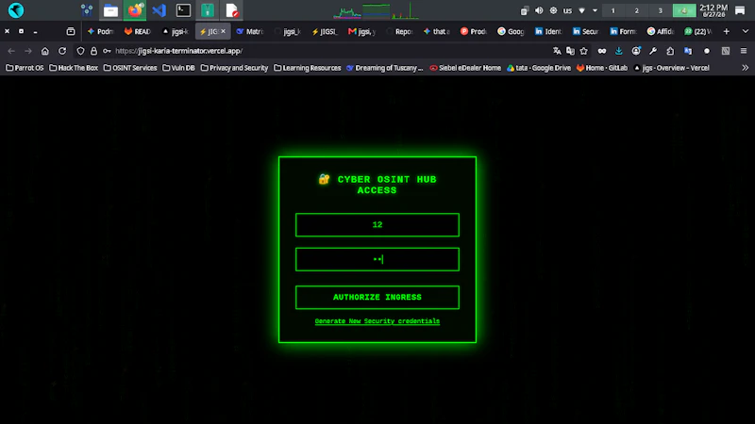Switch to workspace 2
The image size is (755, 424).
[x=636, y=10]
